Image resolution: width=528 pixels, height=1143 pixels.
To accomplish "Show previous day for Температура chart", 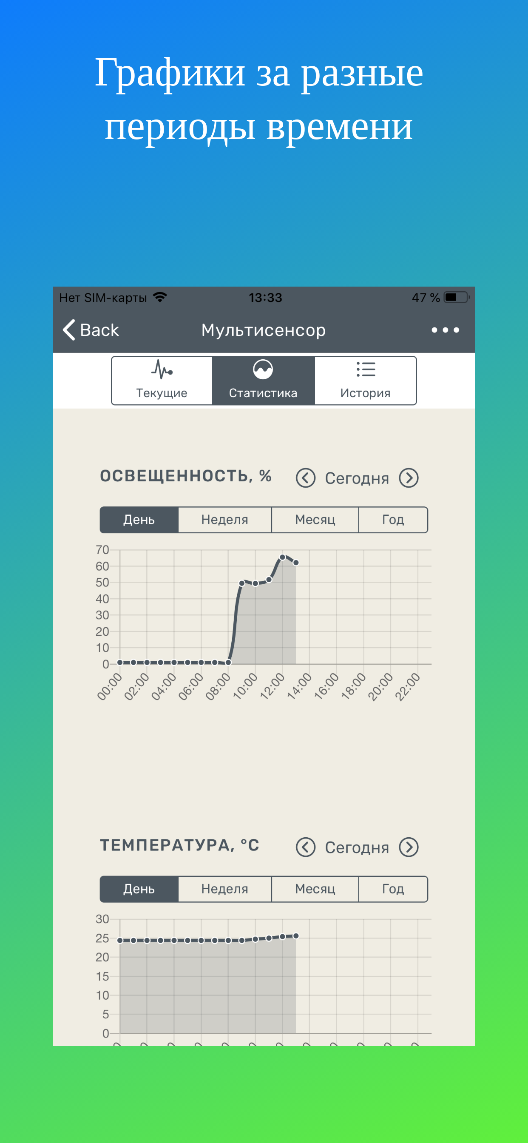I will [305, 847].
